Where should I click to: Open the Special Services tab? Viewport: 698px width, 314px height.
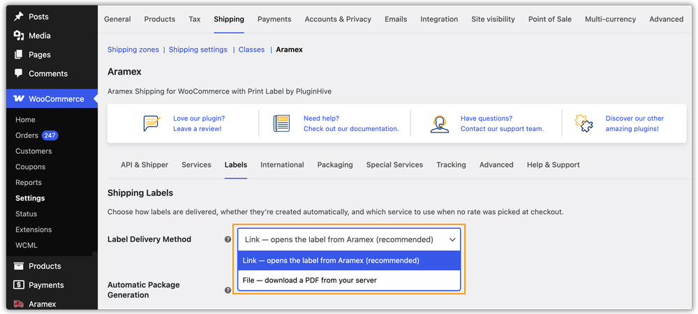(x=394, y=165)
